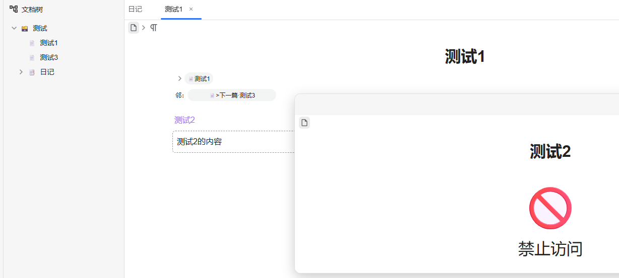
Task: Click the 日记 notebook icon
Action: point(32,72)
